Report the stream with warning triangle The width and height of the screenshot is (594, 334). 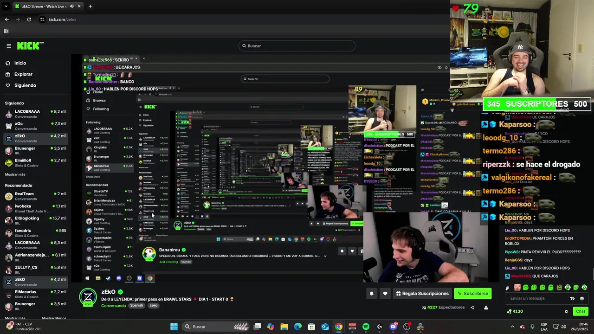[x=486, y=308]
